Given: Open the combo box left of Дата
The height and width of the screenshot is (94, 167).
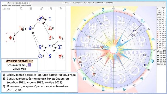Looking at the screenshot, I should (4, 3).
